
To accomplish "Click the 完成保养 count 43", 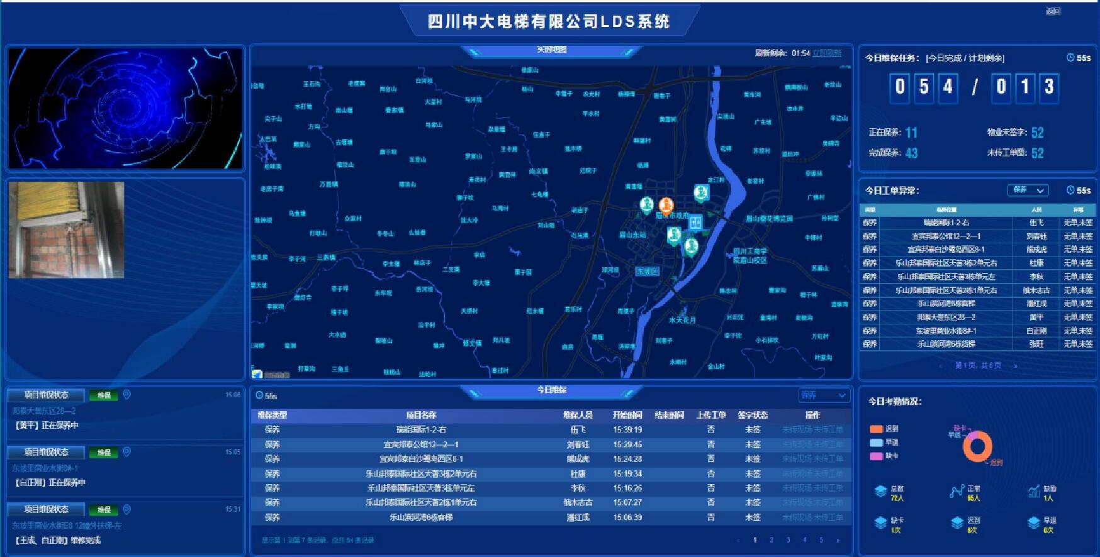I will point(911,153).
